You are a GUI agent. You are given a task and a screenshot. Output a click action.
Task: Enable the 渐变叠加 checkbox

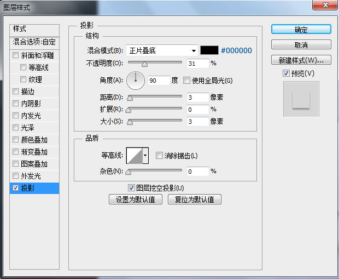tap(15, 151)
